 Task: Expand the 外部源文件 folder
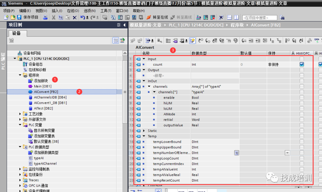click(20, 119)
